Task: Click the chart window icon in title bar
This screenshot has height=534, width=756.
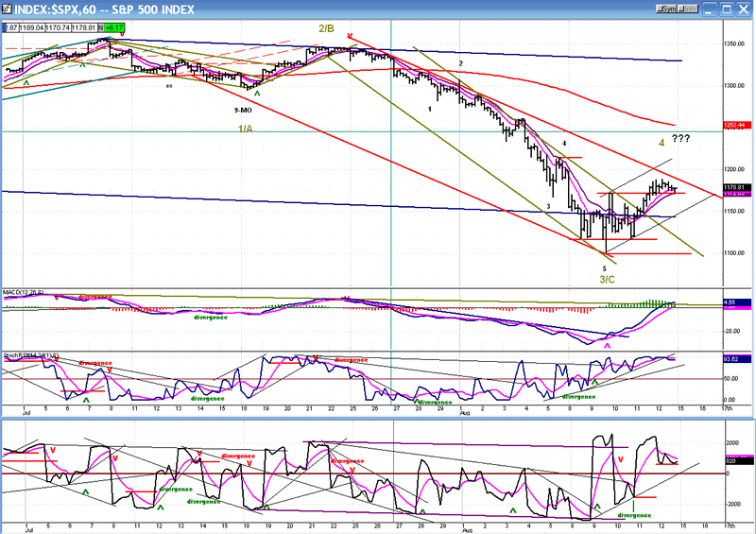Action: [x=8, y=9]
